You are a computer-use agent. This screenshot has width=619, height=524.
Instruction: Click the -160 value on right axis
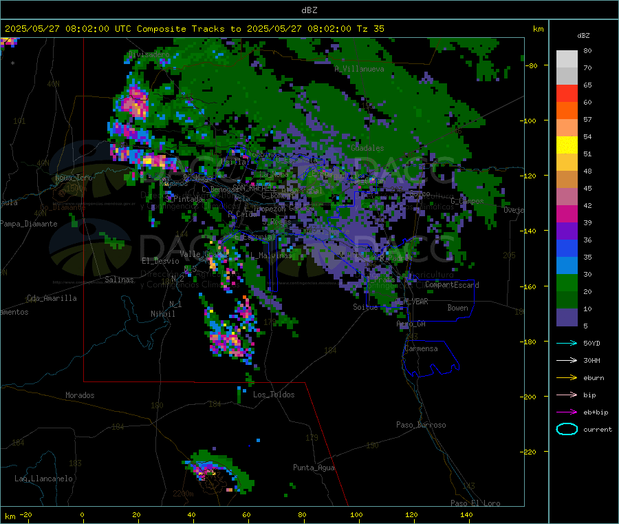pos(530,286)
